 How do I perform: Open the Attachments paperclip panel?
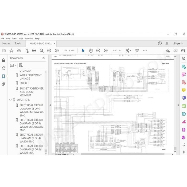(3, 84)
